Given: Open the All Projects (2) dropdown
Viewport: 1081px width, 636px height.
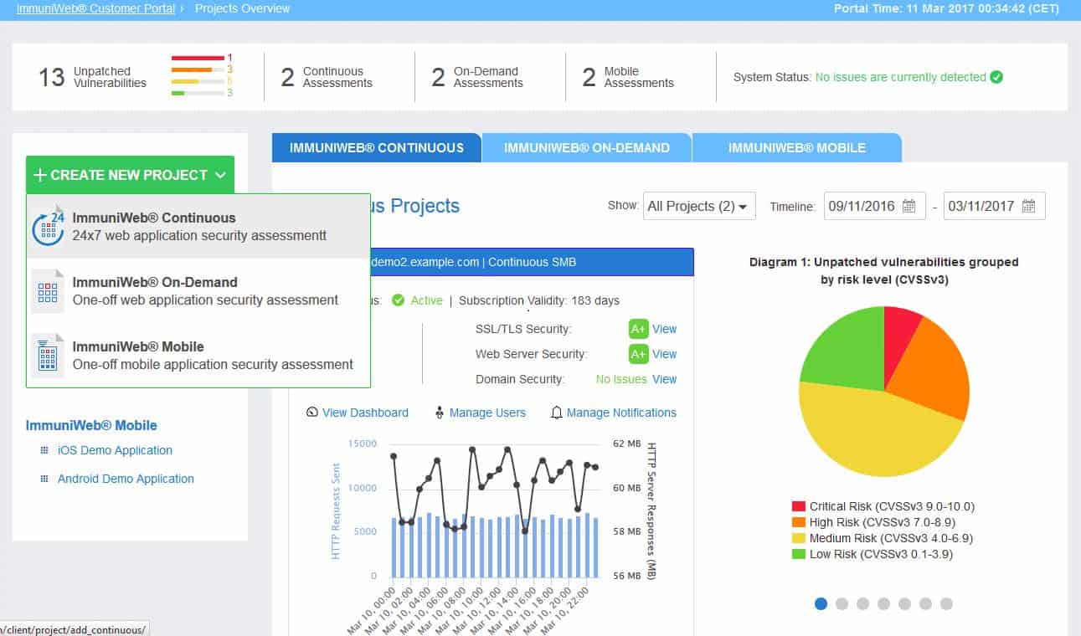Looking at the screenshot, I should click(x=699, y=206).
